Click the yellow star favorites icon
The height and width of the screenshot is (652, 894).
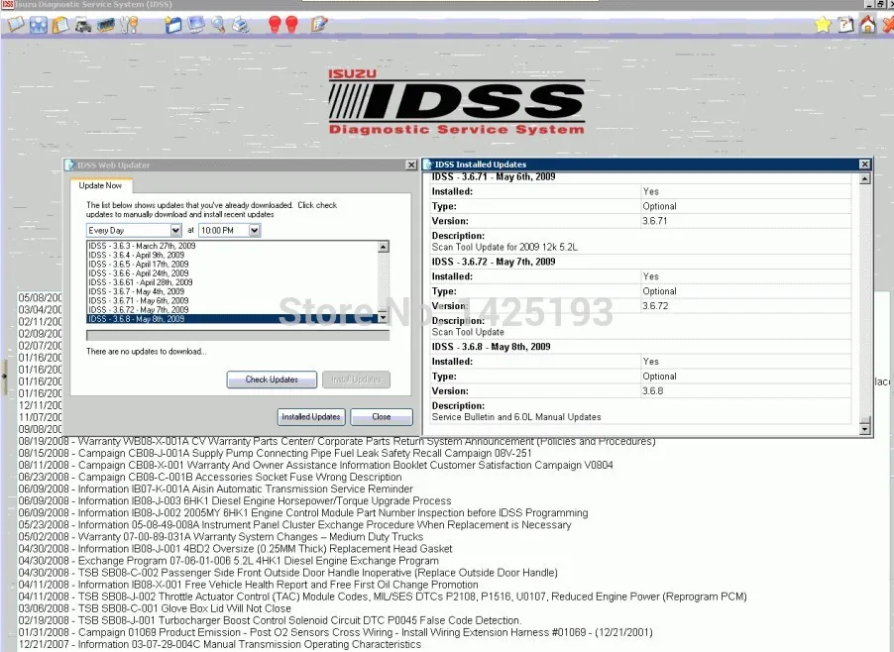coord(823,25)
